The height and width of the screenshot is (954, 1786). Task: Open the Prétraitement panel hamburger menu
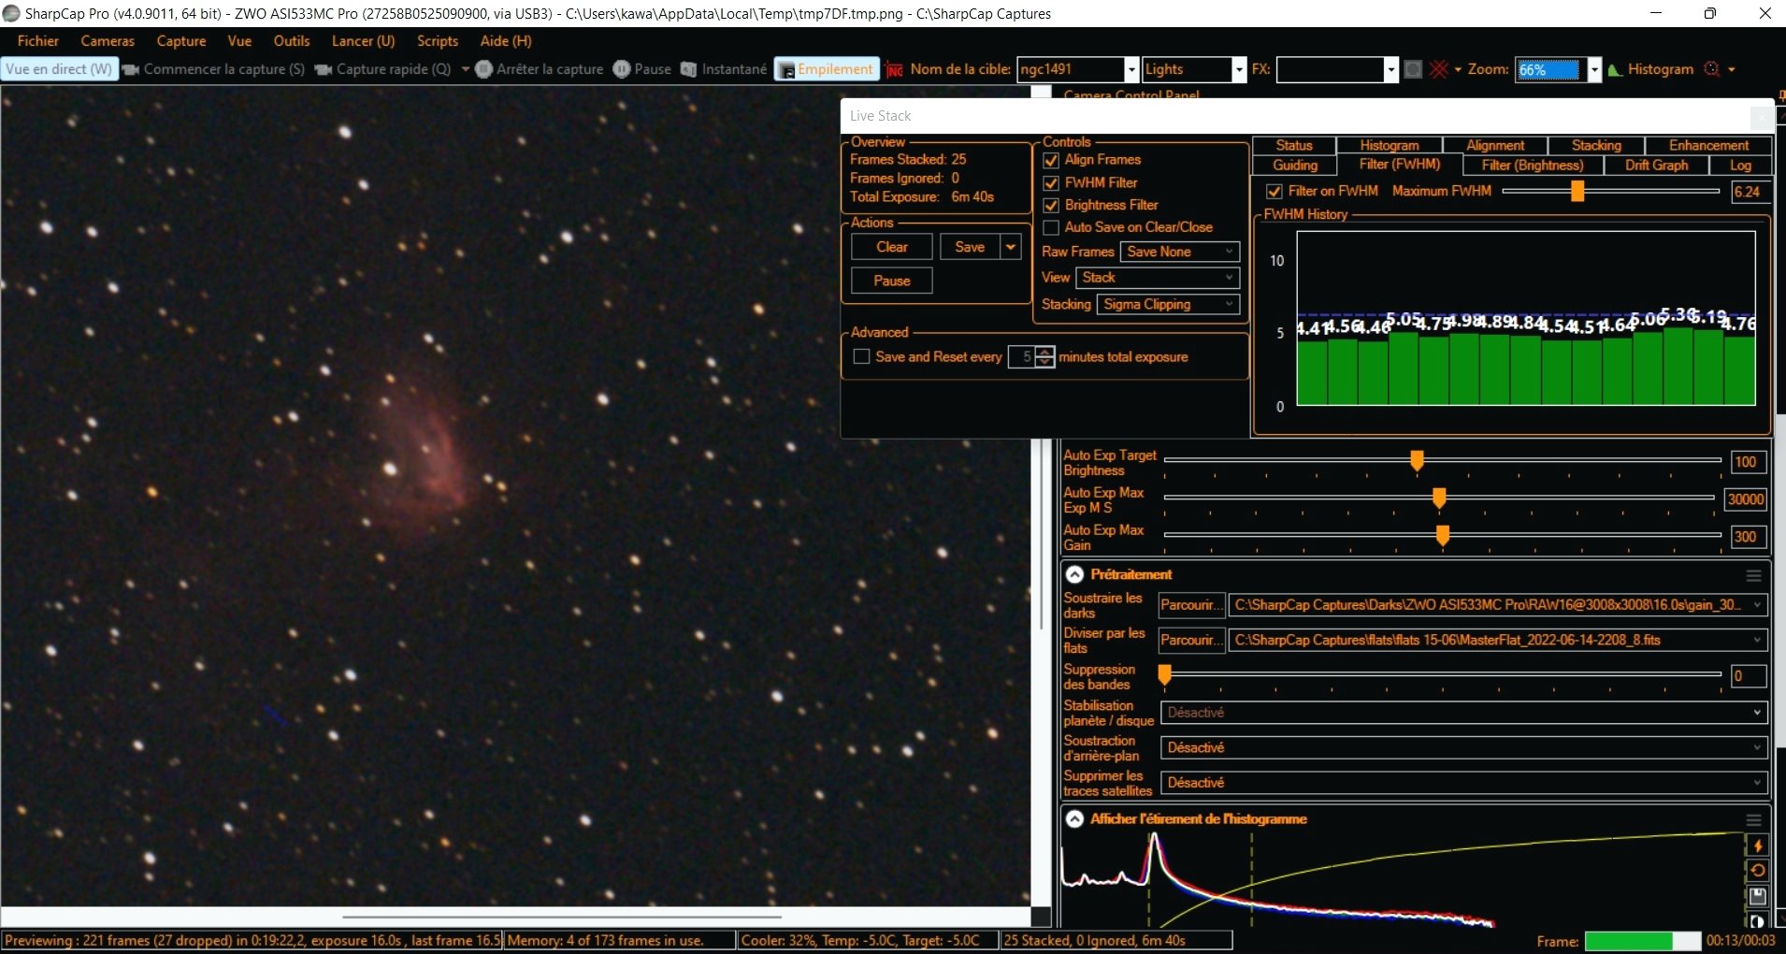1753,575
